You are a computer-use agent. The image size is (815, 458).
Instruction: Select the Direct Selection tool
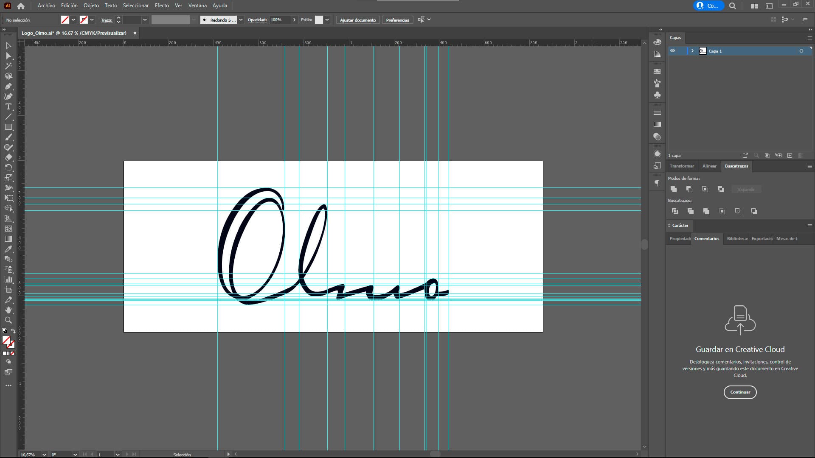[8, 56]
